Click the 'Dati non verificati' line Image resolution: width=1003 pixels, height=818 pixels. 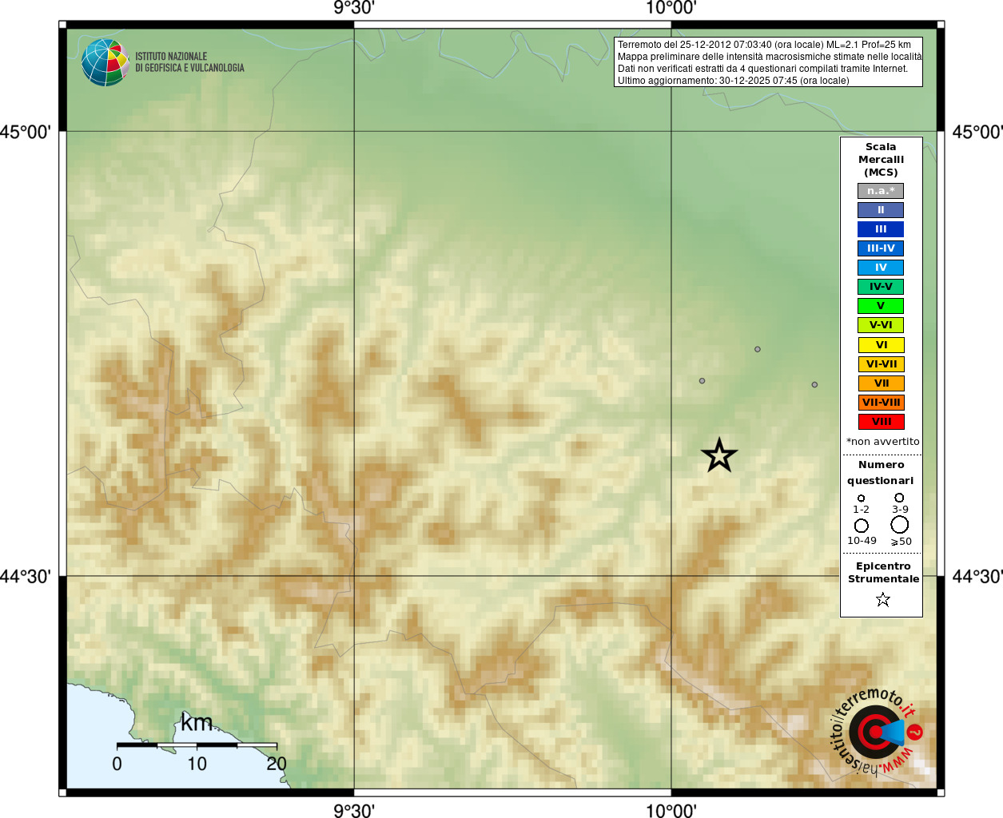pos(762,69)
